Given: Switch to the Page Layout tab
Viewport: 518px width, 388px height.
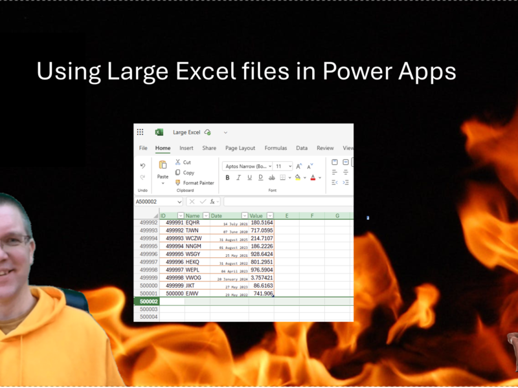Looking at the screenshot, I should point(240,148).
